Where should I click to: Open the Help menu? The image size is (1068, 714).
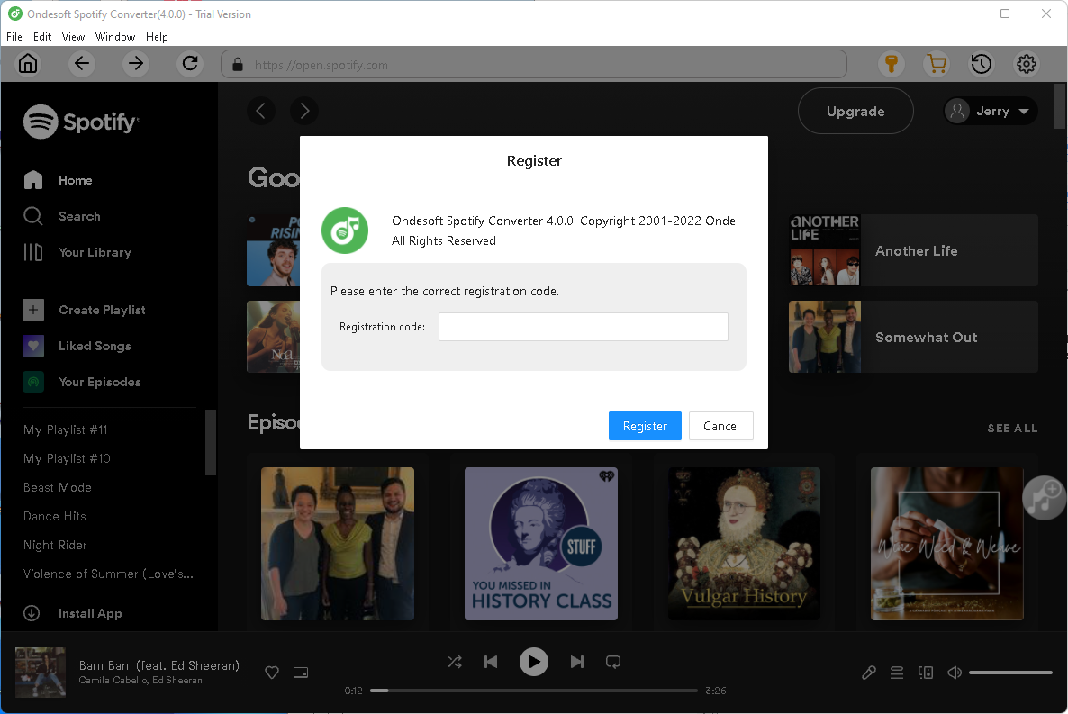coord(157,37)
